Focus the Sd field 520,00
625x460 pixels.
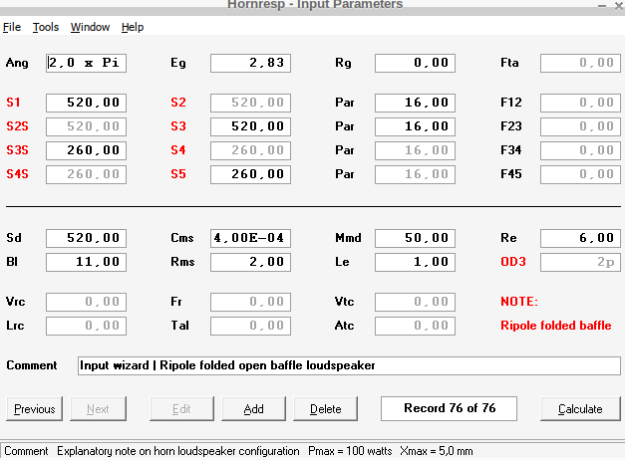click(x=86, y=238)
